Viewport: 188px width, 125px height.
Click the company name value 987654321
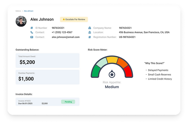pos(125,28)
